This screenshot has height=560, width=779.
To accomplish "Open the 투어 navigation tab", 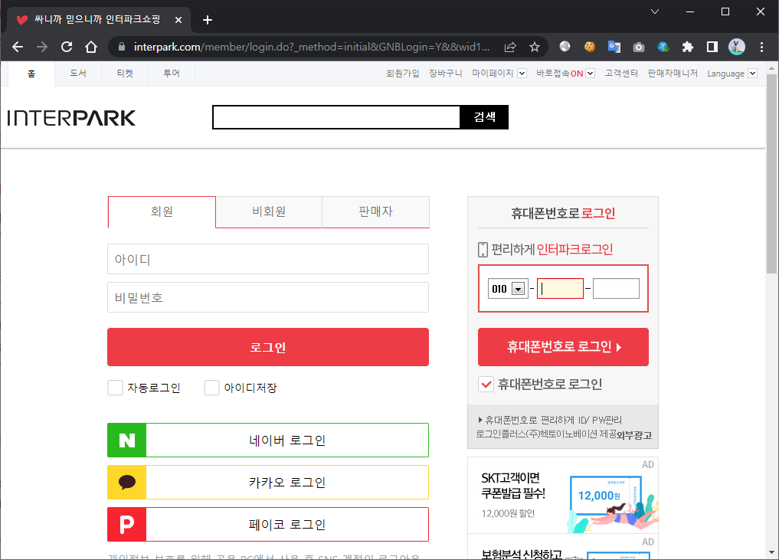I will click(x=172, y=74).
